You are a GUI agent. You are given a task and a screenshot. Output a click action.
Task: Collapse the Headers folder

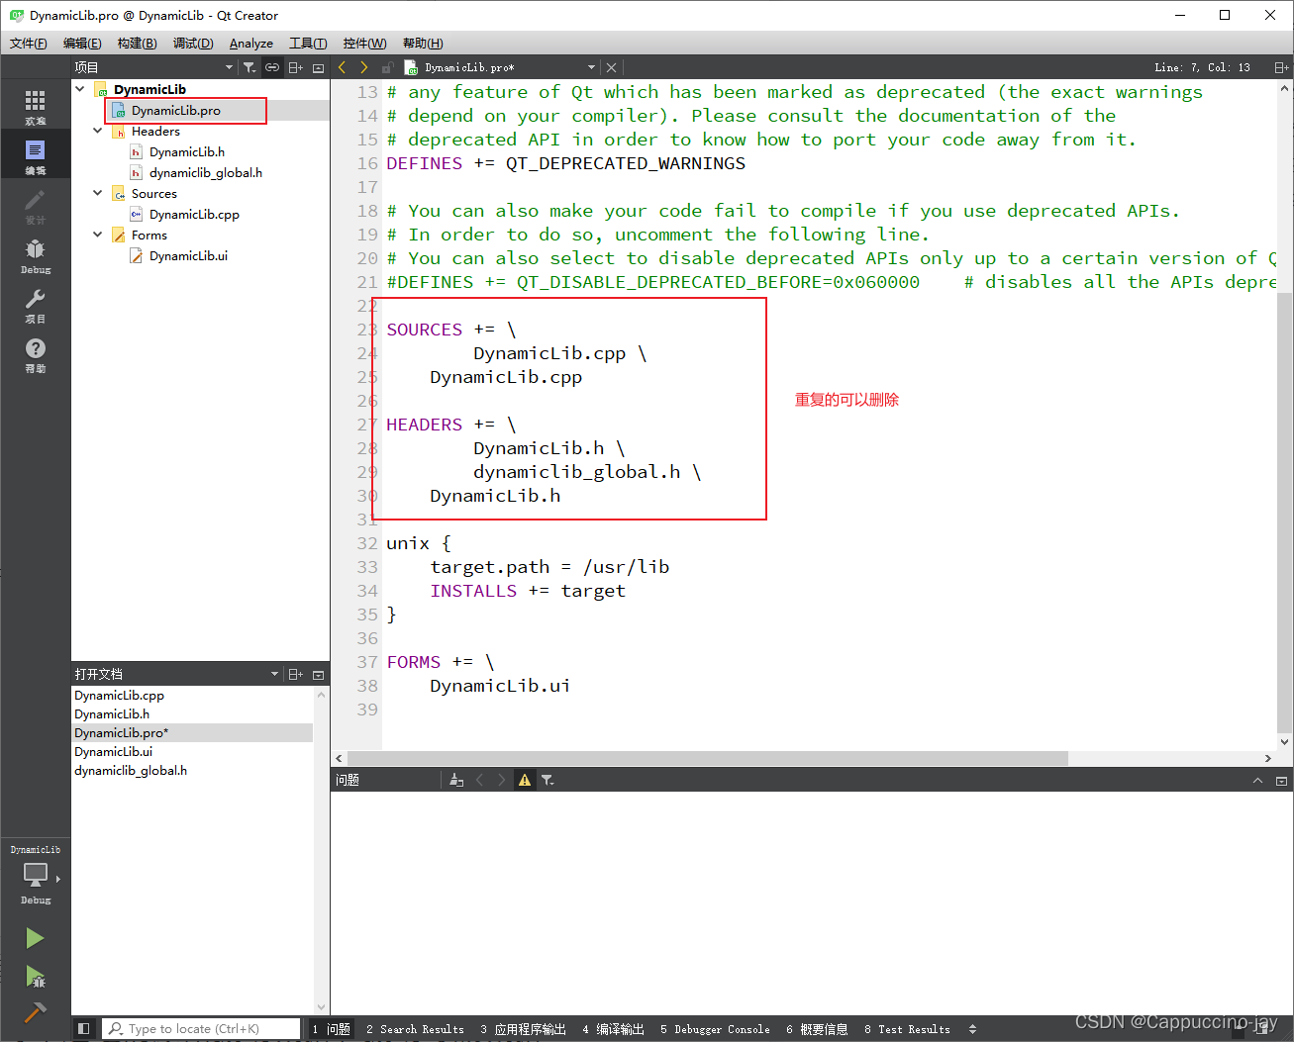point(97,131)
